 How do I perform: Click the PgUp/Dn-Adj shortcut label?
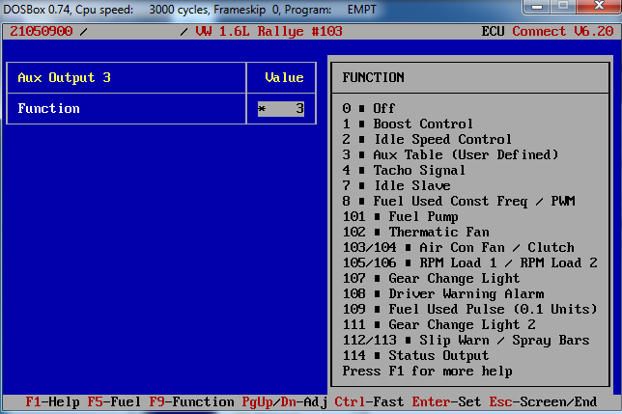(285, 401)
